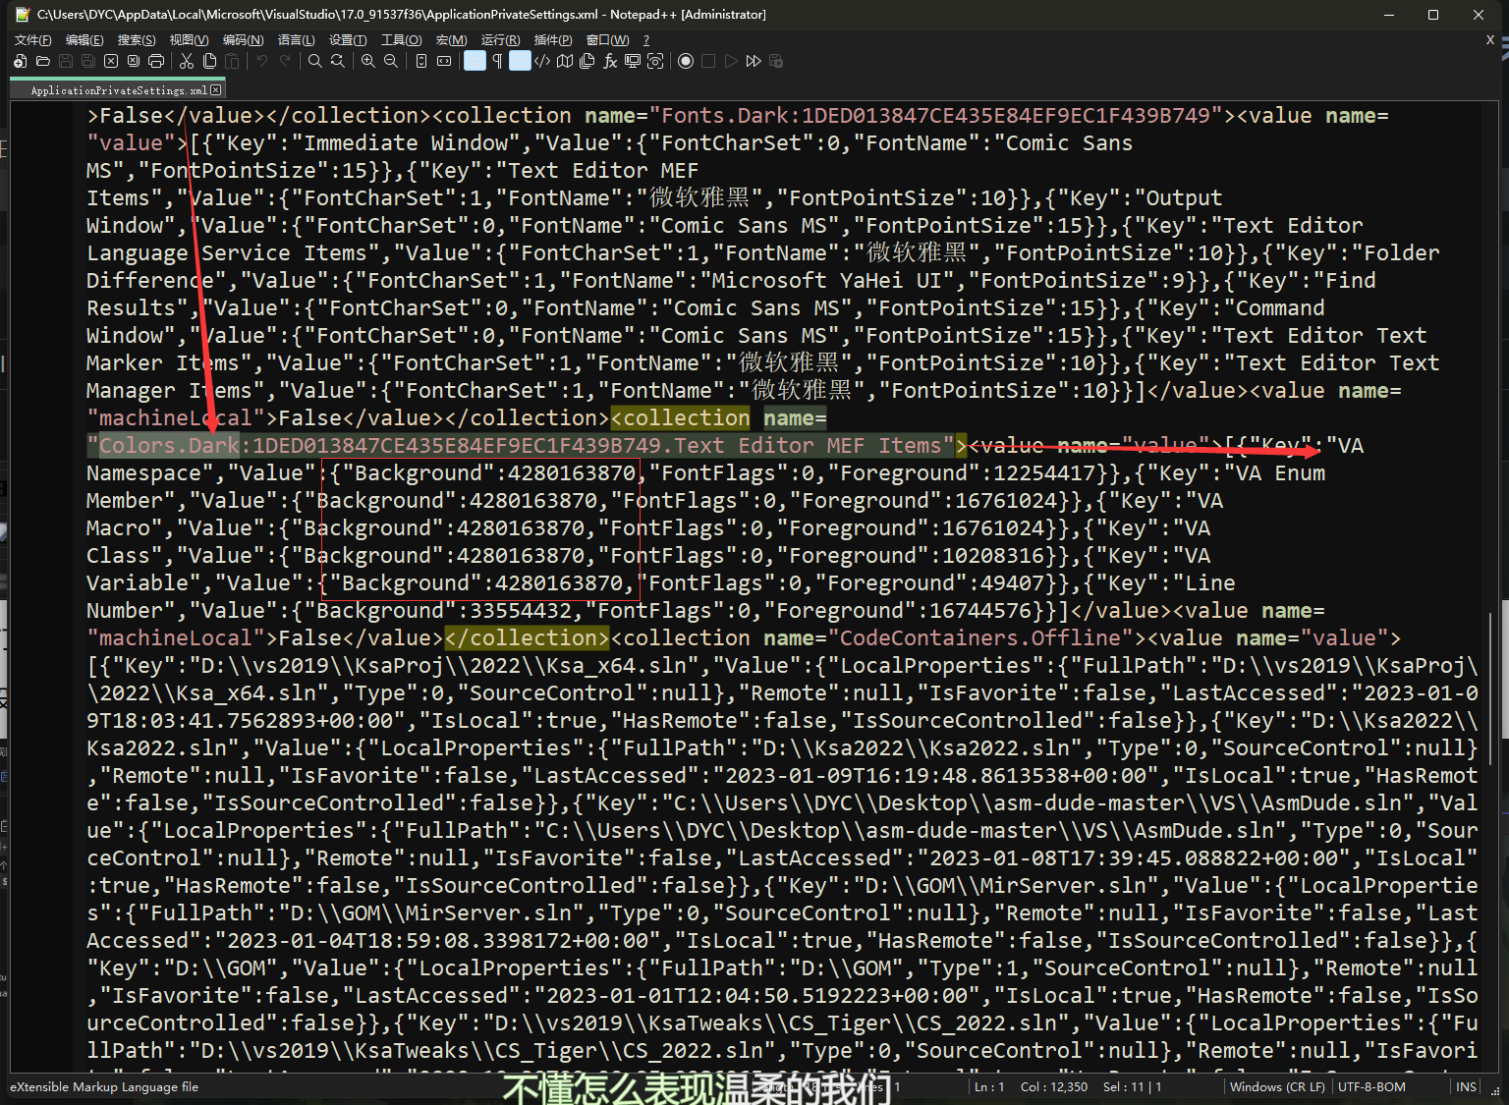This screenshot has width=1509, height=1105.
Task: Click the Ln : 1 status field
Action: (x=989, y=1087)
